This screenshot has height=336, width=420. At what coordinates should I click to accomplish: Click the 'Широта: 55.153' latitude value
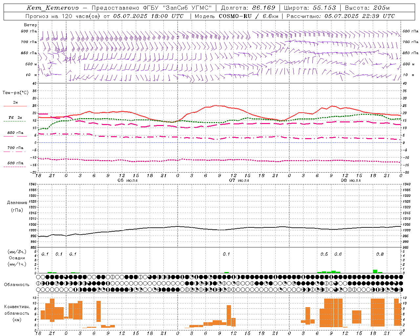[x=310, y=8]
